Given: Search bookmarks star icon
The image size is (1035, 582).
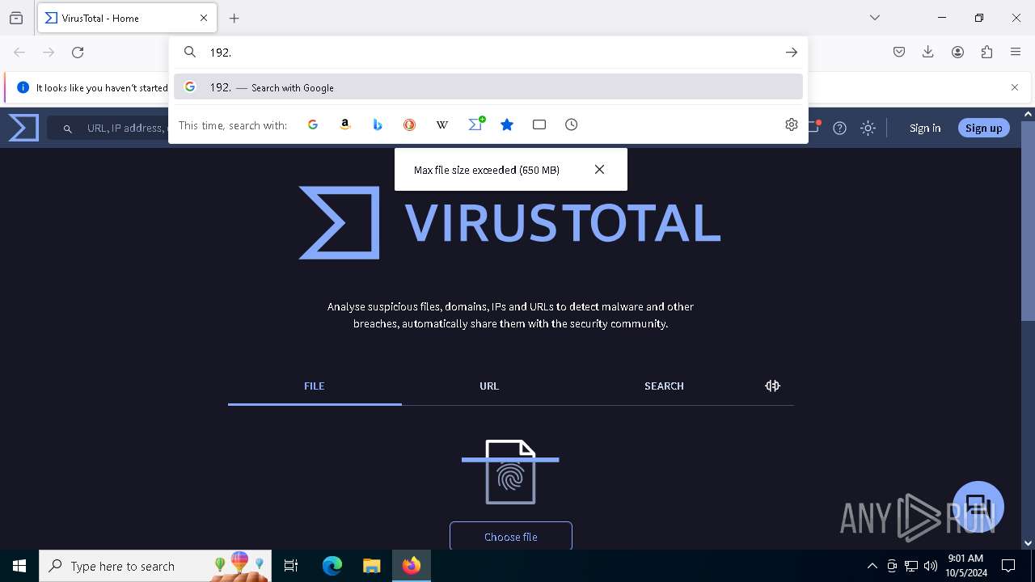Looking at the screenshot, I should click(507, 124).
